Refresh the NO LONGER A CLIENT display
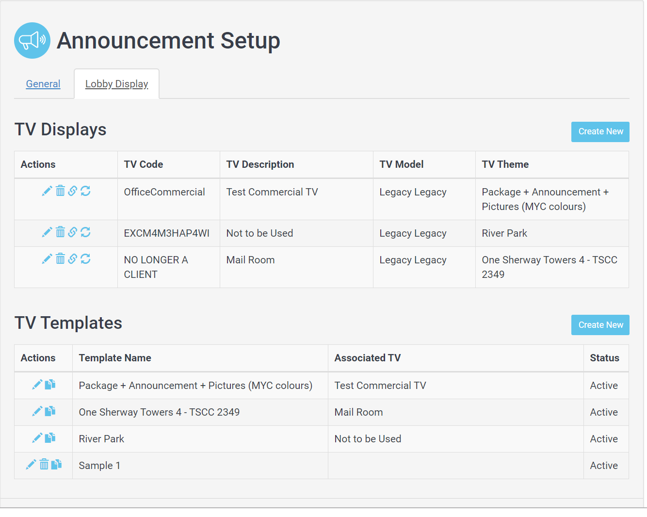The height and width of the screenshot is (517, 647). [85, 259]
